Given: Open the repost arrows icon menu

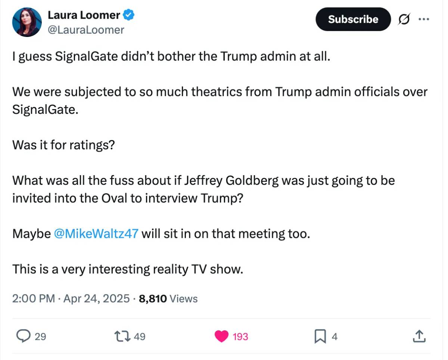Looking at the screenshot, I should point(123,336).
